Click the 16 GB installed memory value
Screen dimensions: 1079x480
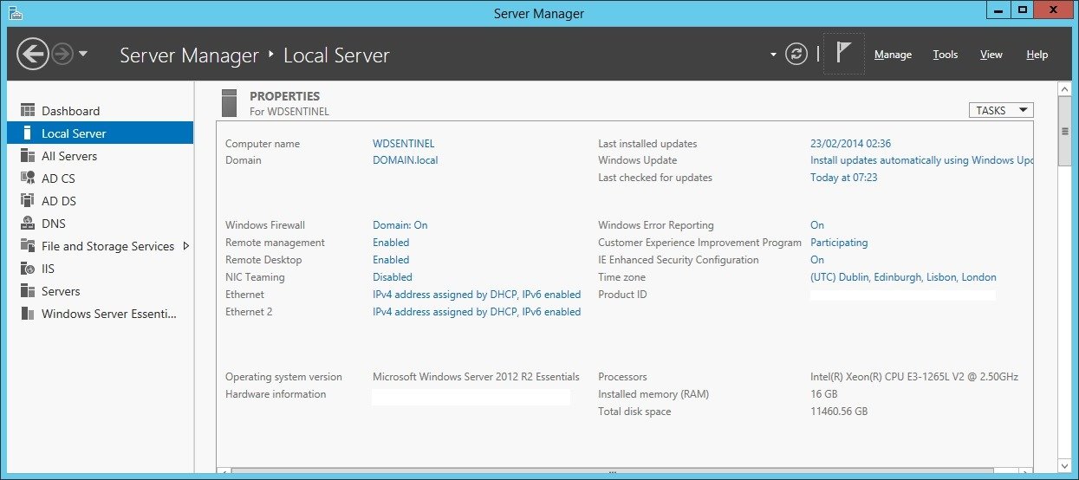tap(823, 394)
